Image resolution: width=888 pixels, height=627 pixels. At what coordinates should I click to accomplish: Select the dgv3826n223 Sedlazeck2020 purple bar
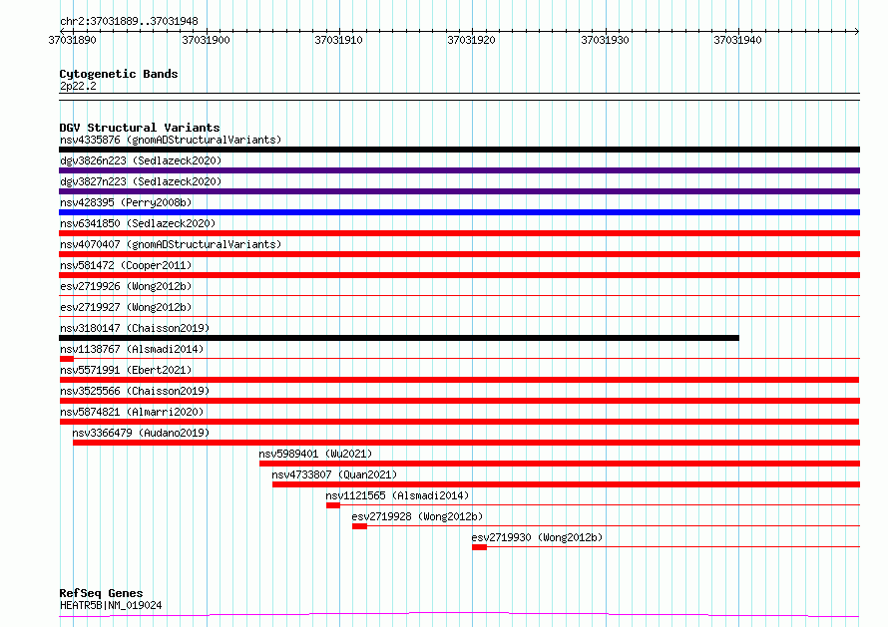(459, 170)
